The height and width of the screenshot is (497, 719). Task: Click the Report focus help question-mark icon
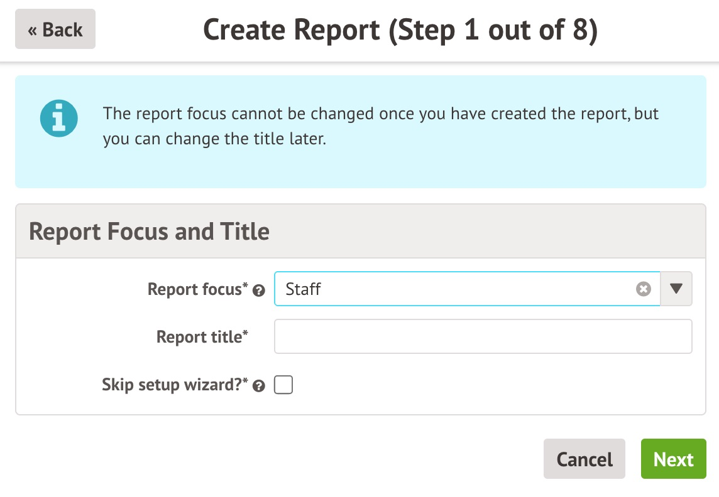258,291
